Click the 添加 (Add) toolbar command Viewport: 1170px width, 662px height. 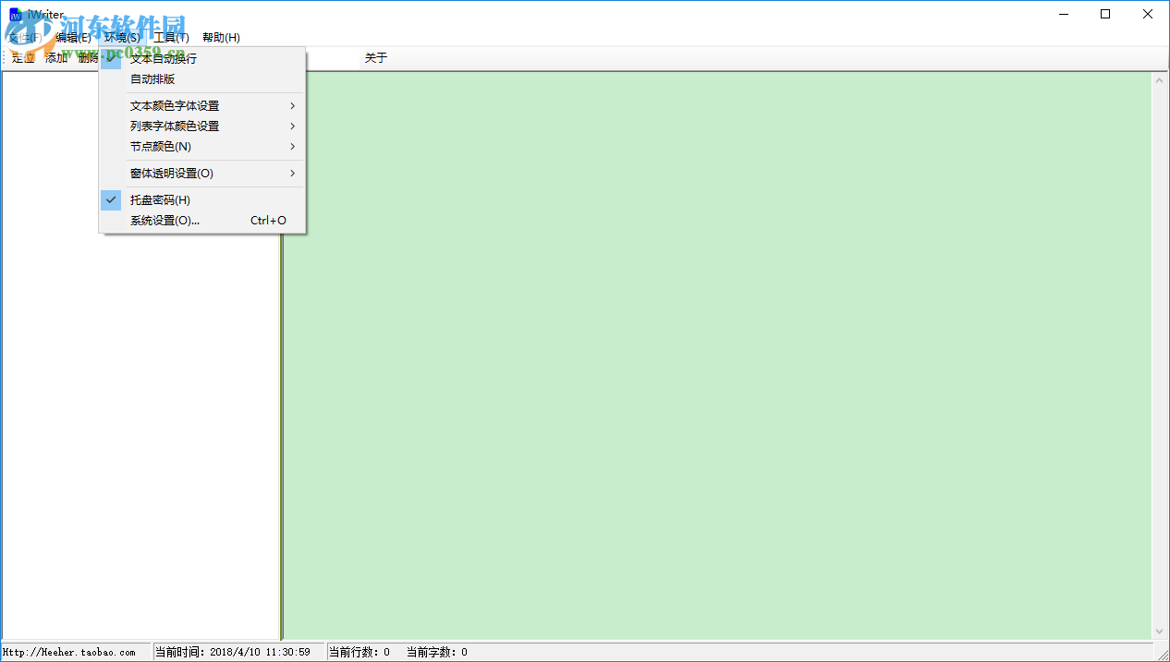click(55, 57)
